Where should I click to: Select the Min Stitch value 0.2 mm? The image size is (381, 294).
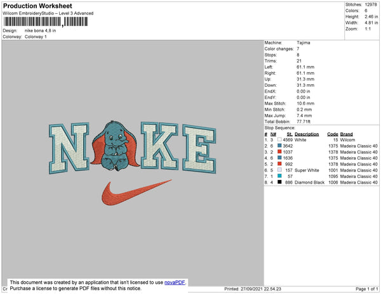(x=304, y=110)
